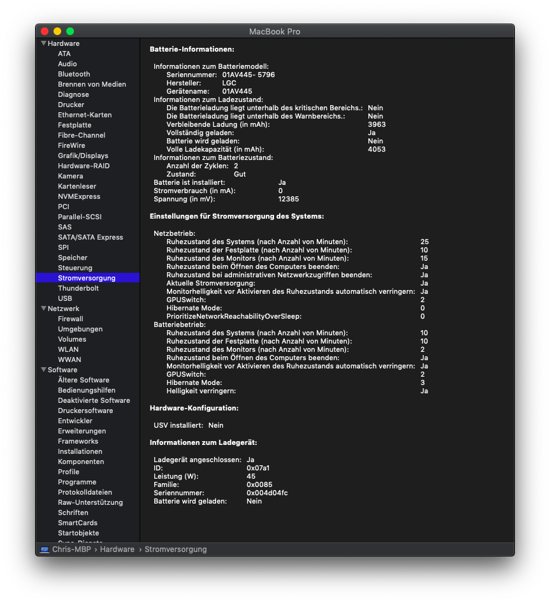Viewport: 550px width, 603px height.
Task: Show Speicher information
Action: [x=73, y=258]
